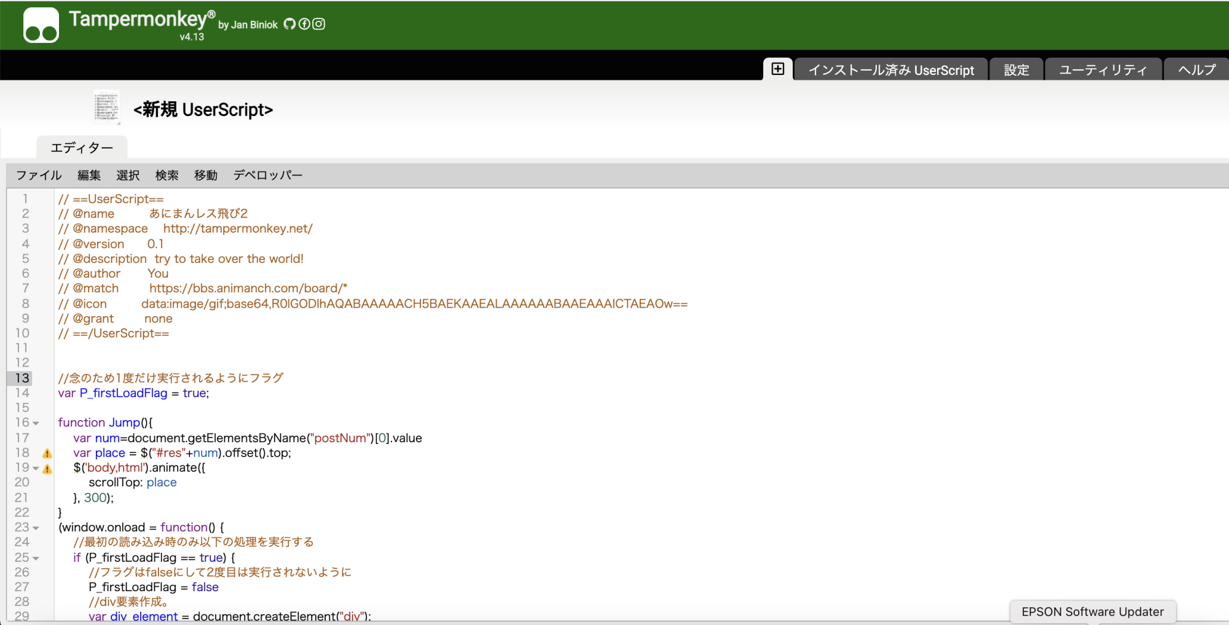Click the by Jan Biniok author link

248,25
